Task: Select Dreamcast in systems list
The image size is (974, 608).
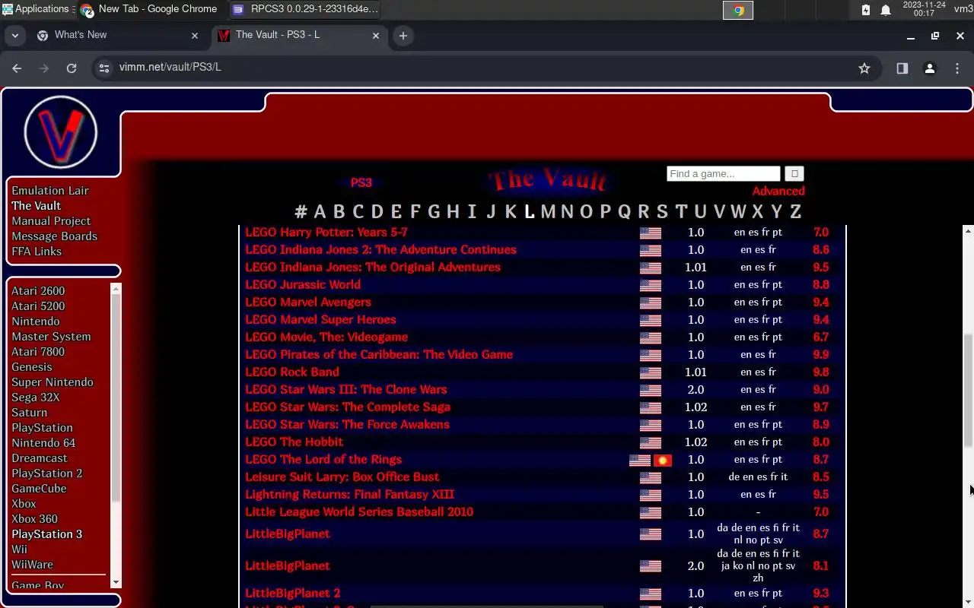Action: pos(40,458)
